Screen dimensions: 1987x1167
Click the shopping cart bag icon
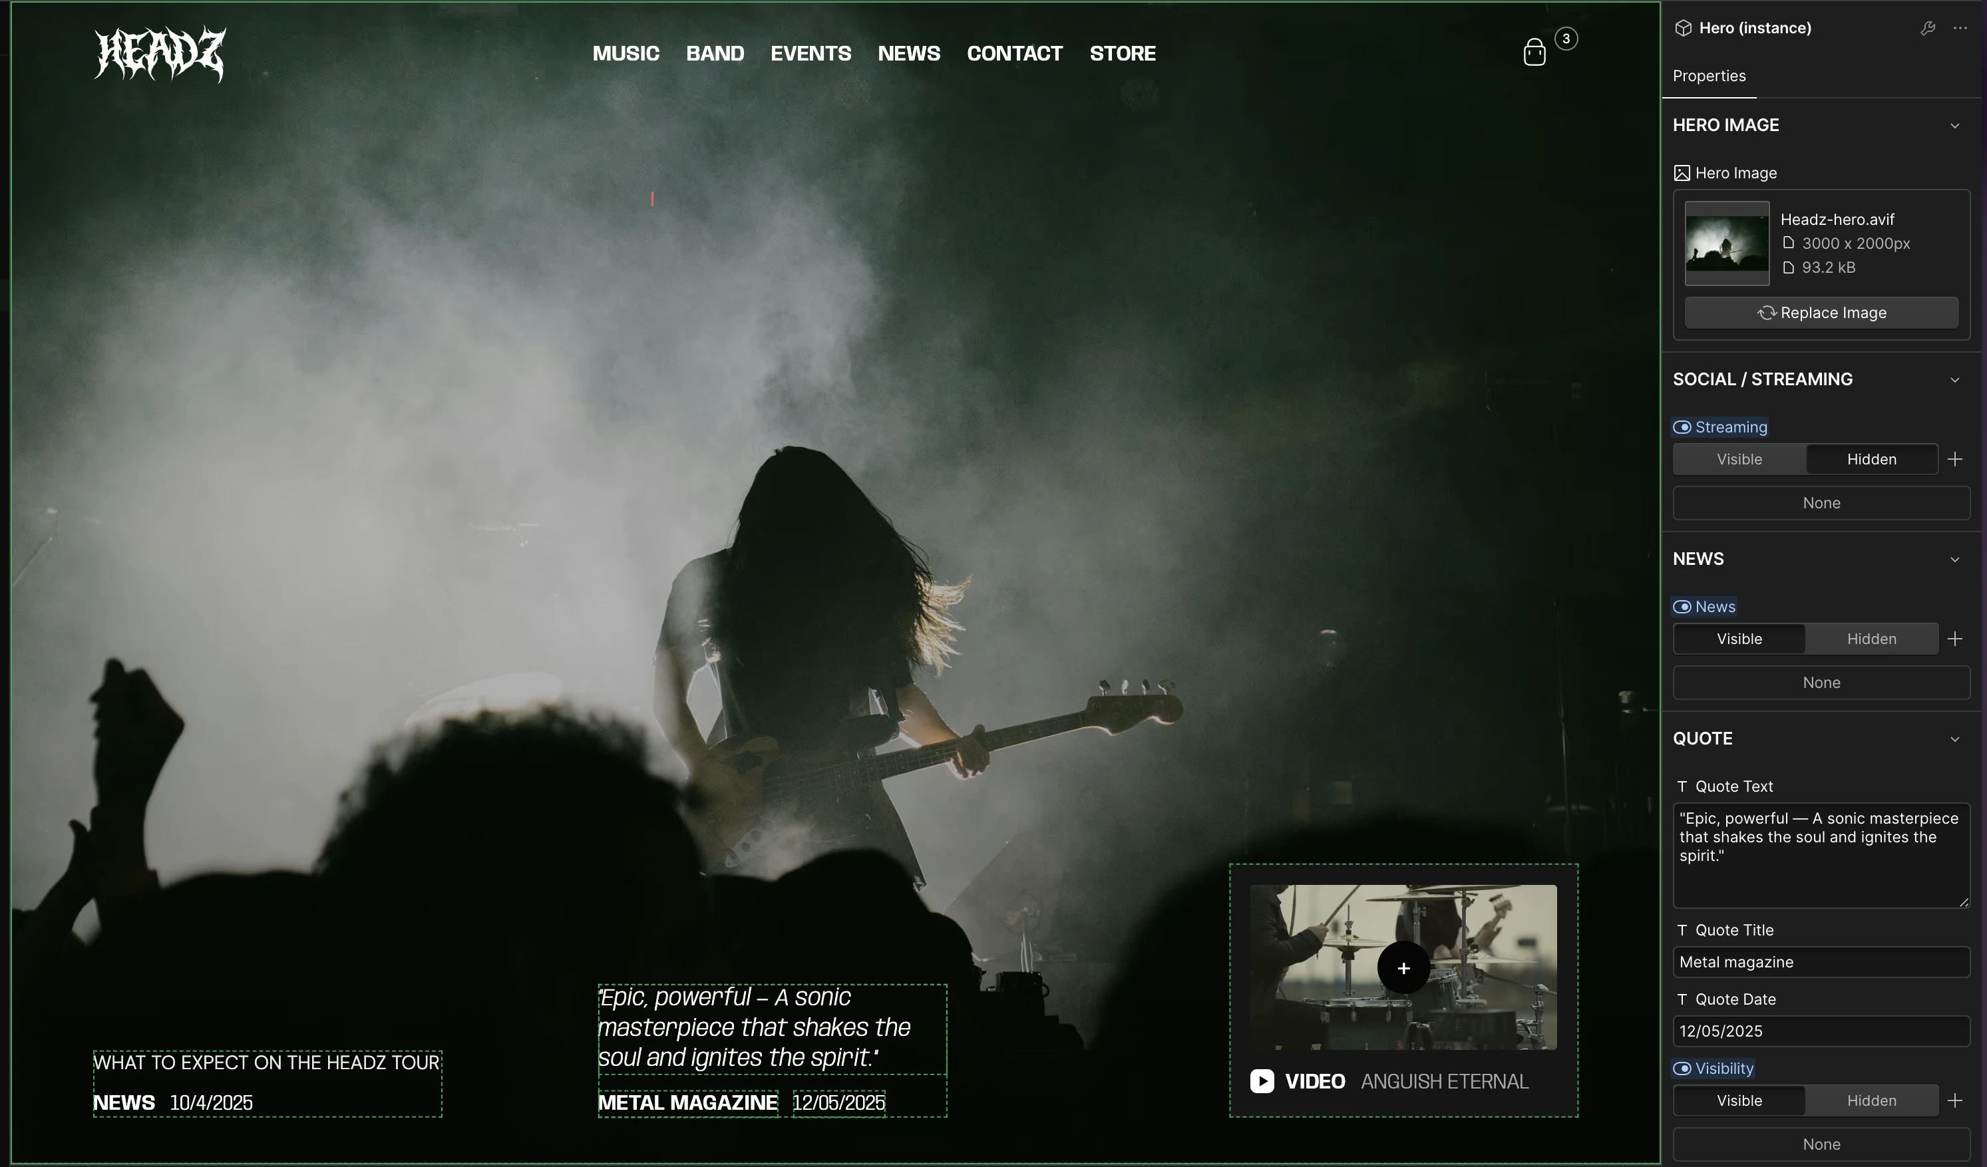(1534, 53)
